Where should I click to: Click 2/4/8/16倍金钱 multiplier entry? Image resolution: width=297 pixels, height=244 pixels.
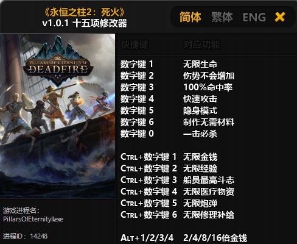[215, 238]
